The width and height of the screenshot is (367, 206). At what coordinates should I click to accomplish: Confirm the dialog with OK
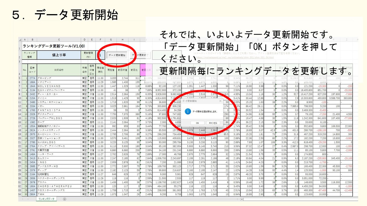click(197, 123)
